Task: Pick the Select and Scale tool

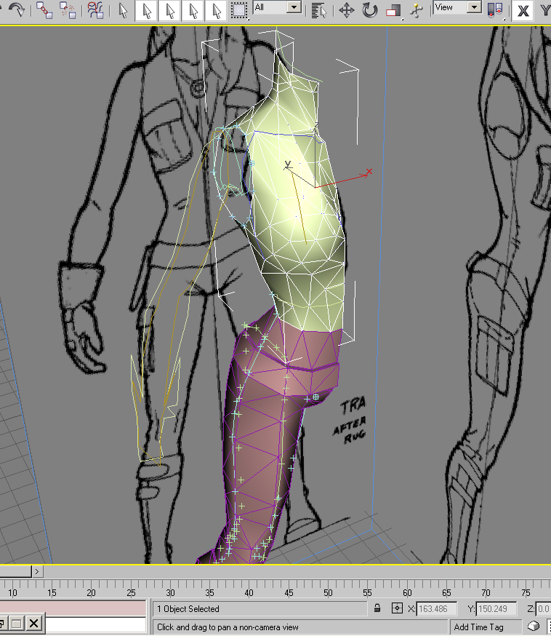Action: tap(393, 10)
